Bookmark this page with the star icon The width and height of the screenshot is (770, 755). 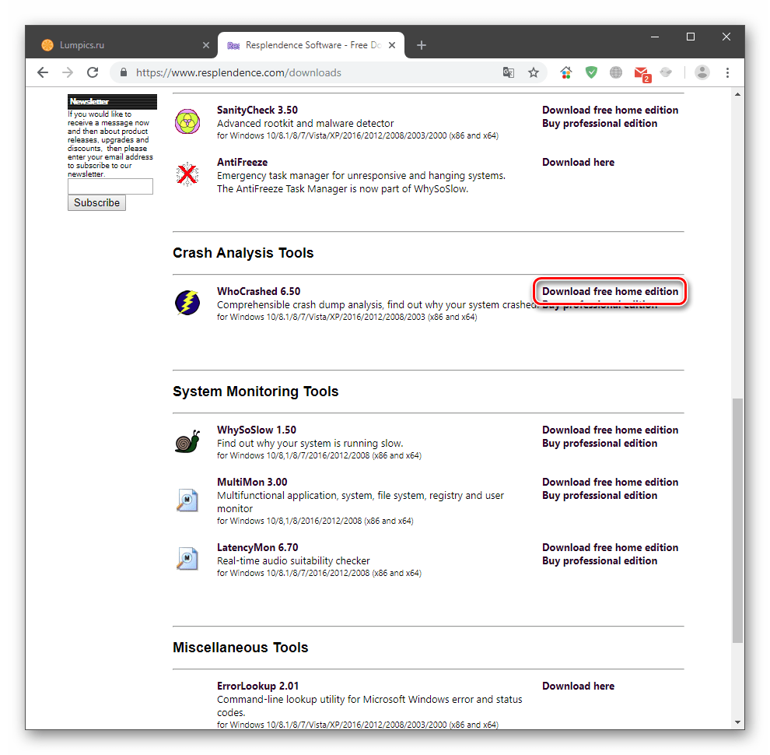coord(534,72)
